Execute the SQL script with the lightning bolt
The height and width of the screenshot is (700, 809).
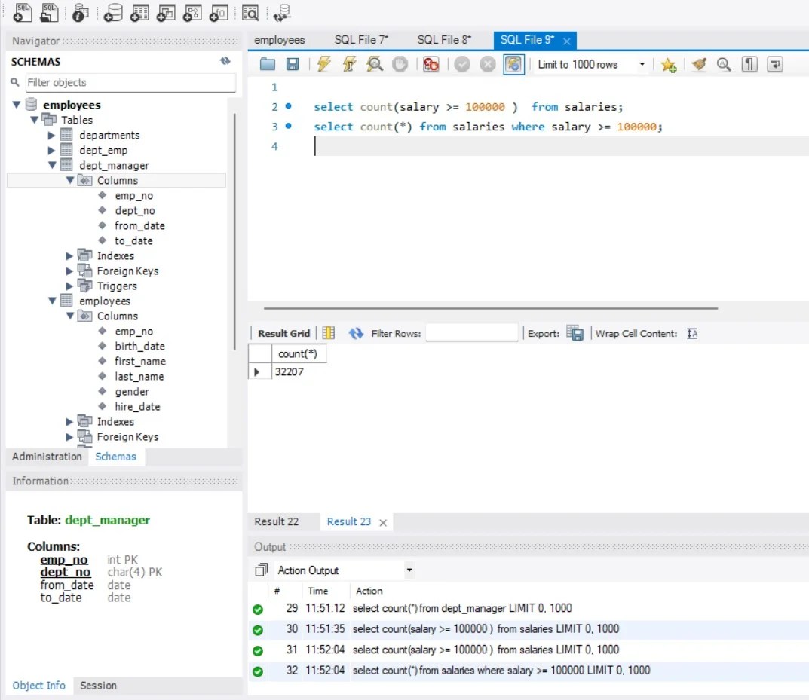pyautogui.click(x=323, y=64)
